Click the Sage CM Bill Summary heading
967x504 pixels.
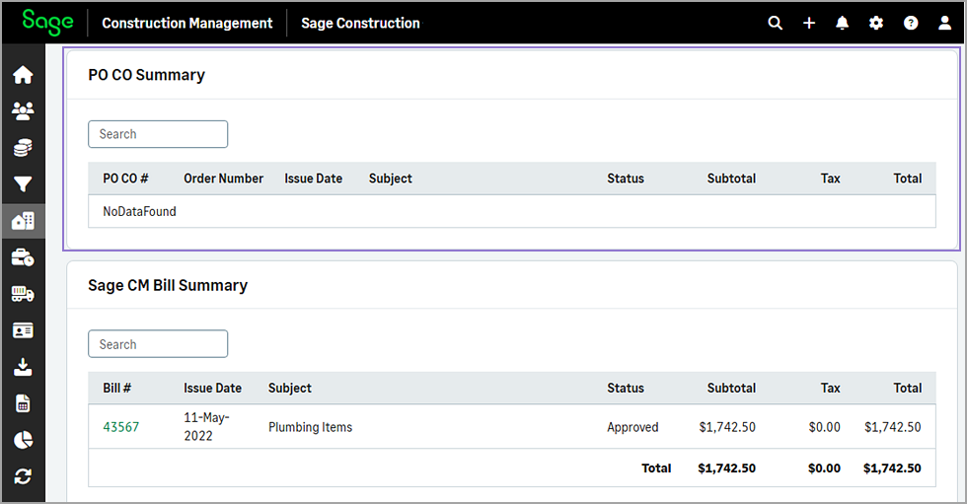[x=168, y=285]
